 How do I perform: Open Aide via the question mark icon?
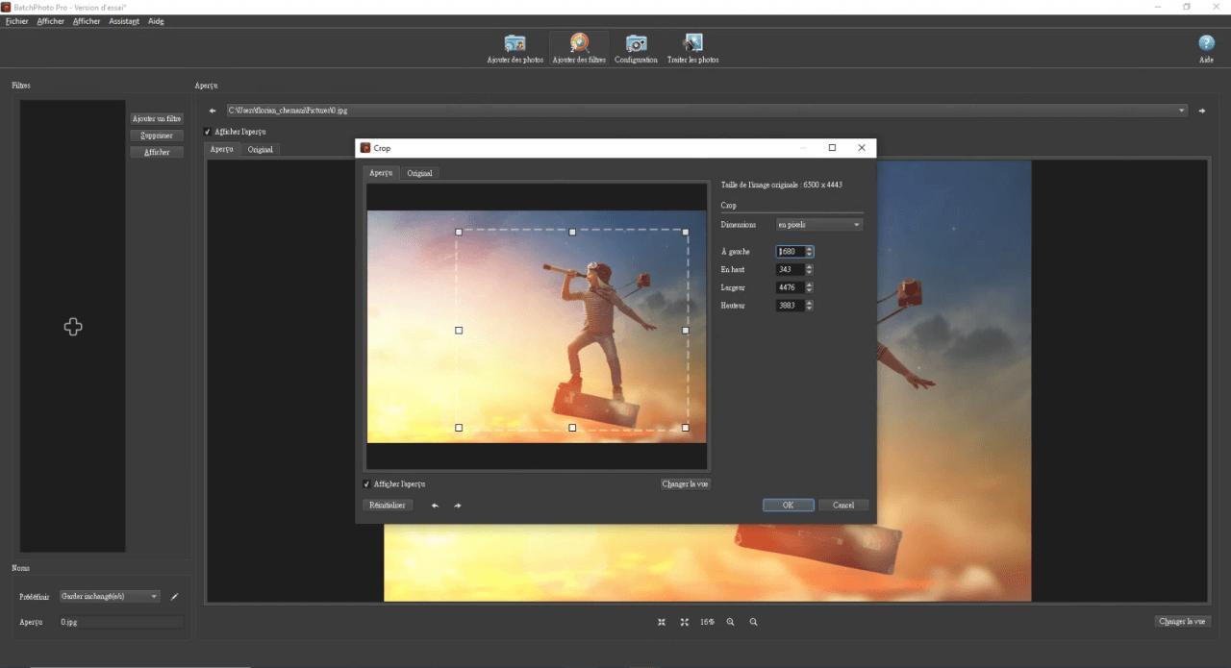[x=1205, y=42]
